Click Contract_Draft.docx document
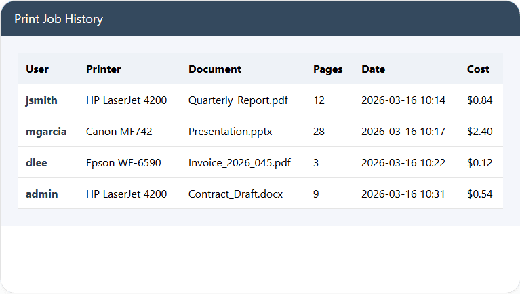 [235, 194]
